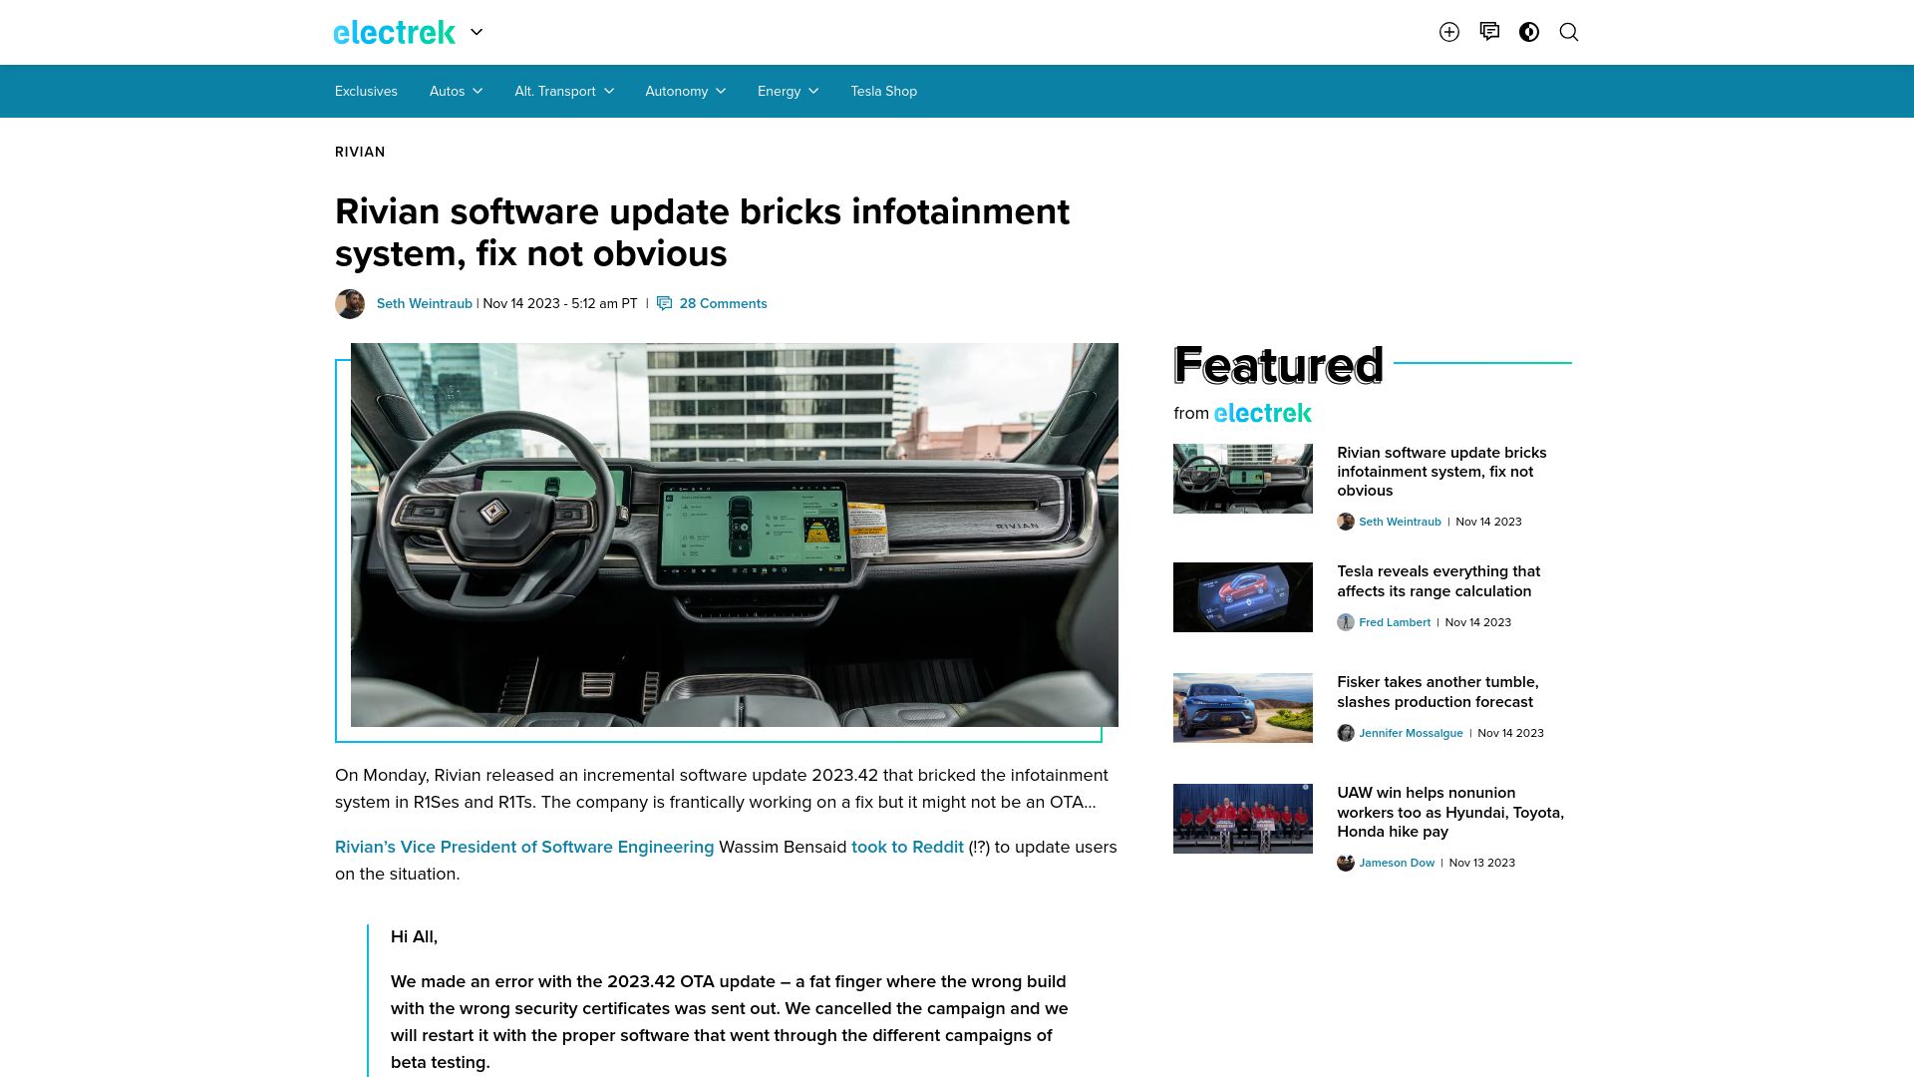Follow the 'took to Reddit' link
1914x1077 pixels.
907,847
